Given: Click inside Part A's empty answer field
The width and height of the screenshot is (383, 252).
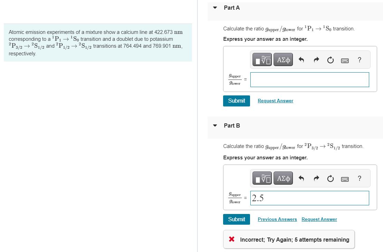Looking at the screenshot, I should (x=309, y=80).
